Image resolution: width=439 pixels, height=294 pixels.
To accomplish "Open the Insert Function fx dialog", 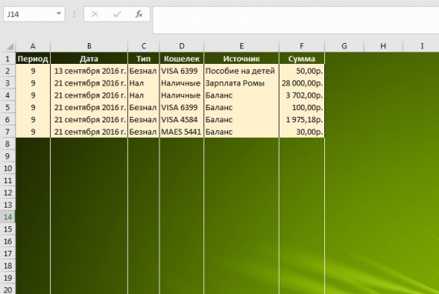I will pyautogui.click(x=139, y=14).
